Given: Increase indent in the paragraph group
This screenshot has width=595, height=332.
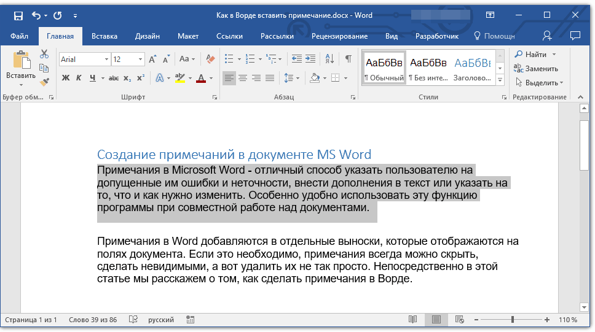Looking at the screenshot, I should (x=312, y=60).
